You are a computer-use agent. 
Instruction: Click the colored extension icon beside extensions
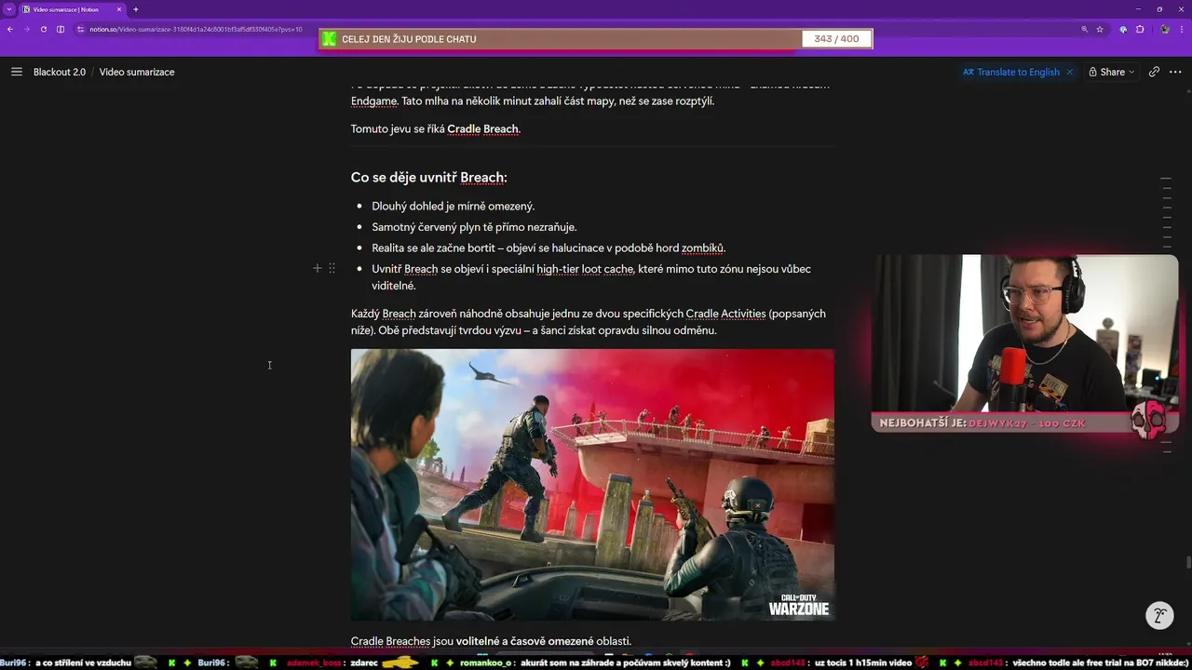coord(1123,29)
